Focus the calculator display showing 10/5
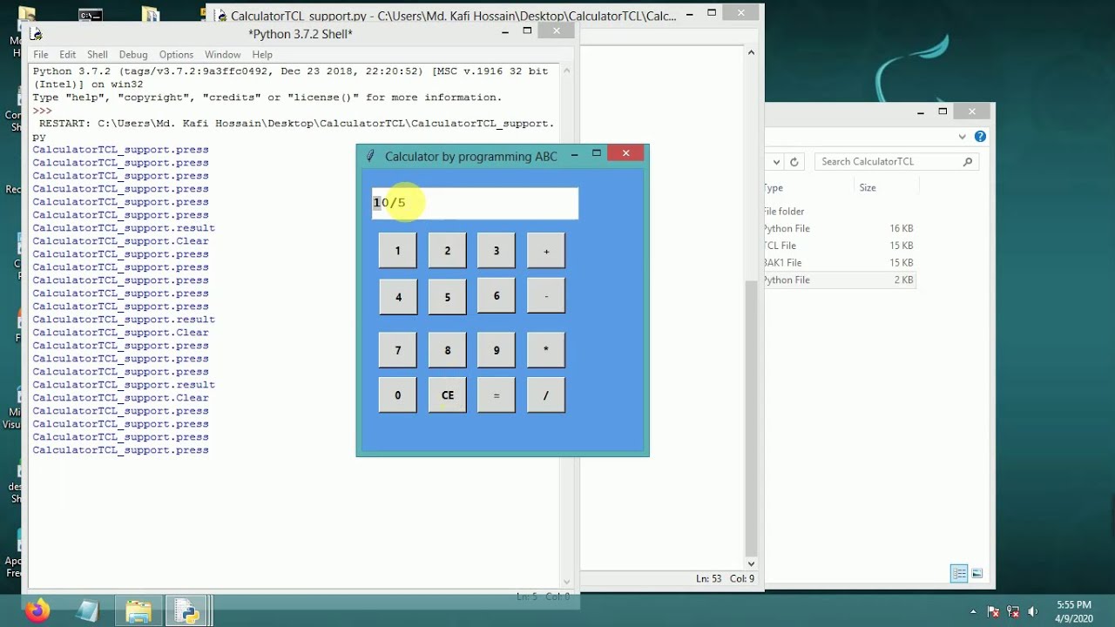 [475, 203]
